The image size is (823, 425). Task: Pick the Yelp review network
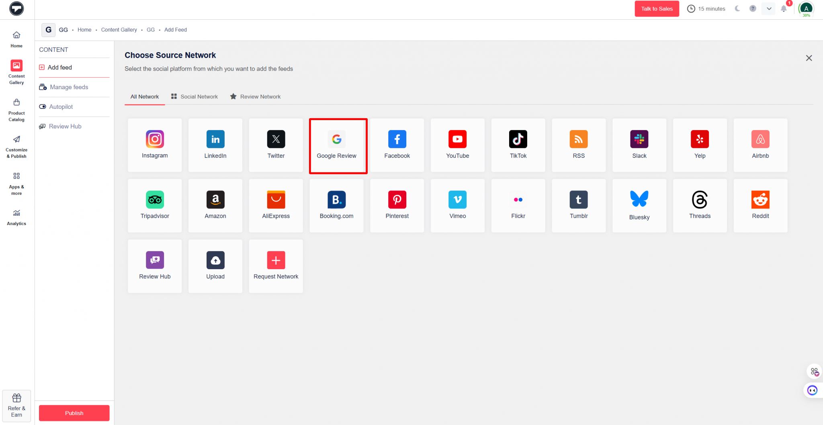tap(699, 145)
